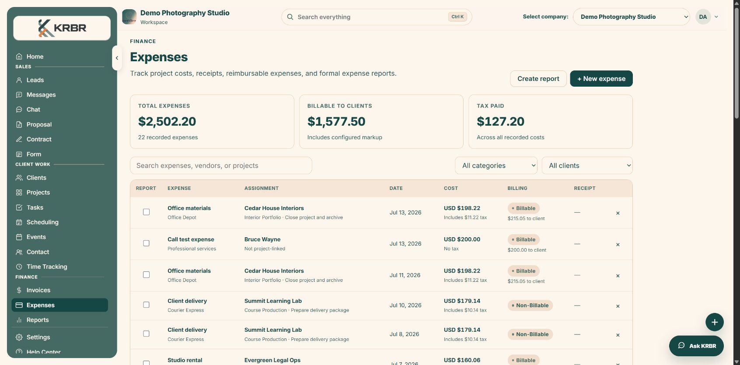Click the Projects grid icon
Viewport: 740px width, 365px height.
pyautogui.click(x=19, y=193)
